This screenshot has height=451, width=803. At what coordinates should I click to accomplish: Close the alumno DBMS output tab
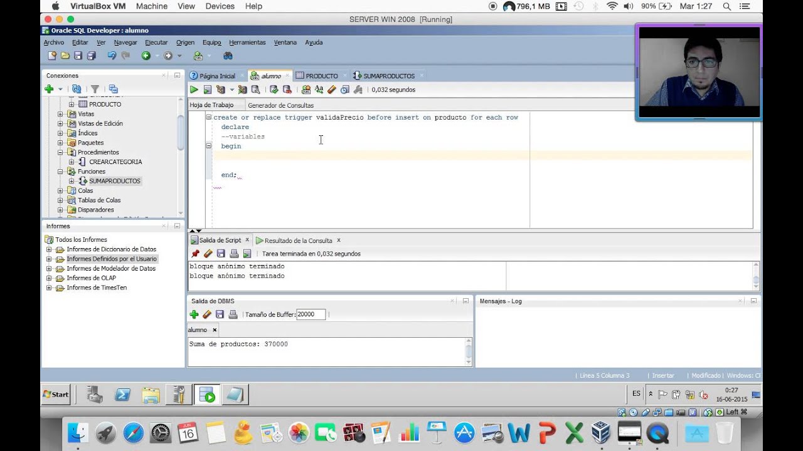click(215, 330)
